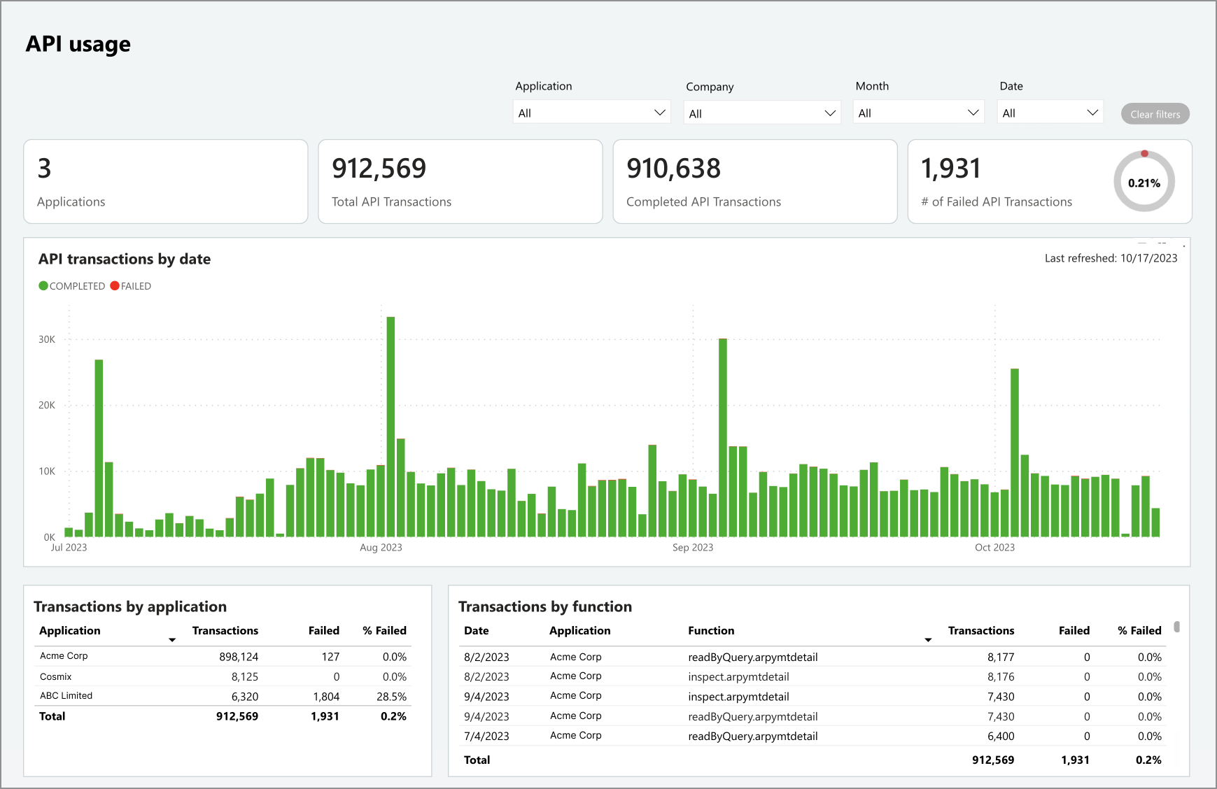Open the Application filter dropdown
Image resolution: width=1217 pixels, height=789 pixels.
coord(591,113)
